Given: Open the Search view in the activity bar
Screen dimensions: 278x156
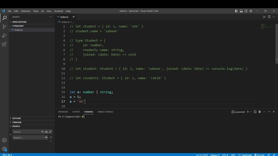Looking at the screenshot, I should pos(4,18).
